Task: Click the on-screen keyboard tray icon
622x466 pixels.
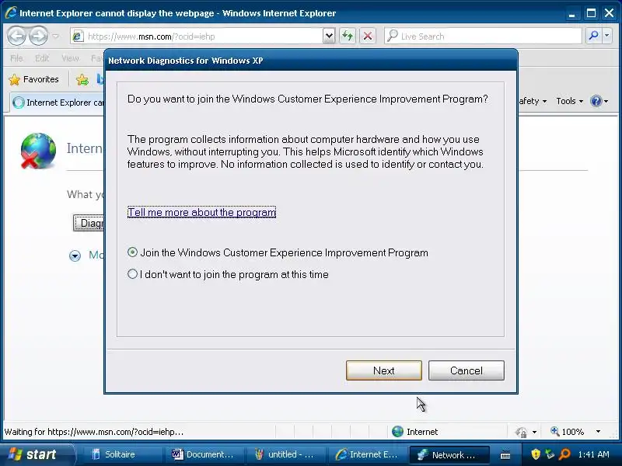Action: (505, 455)
